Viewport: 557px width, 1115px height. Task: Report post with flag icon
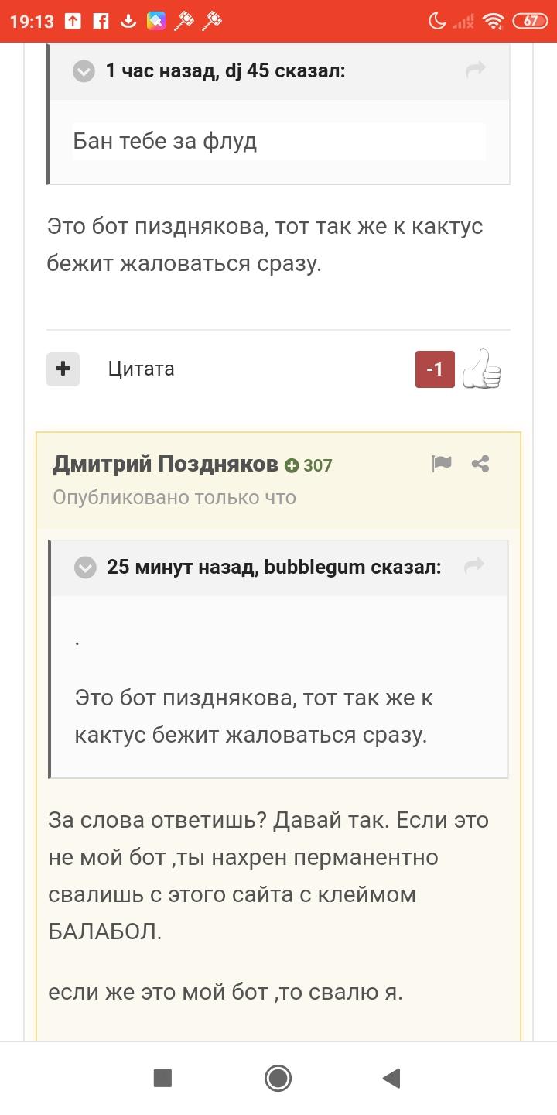(x=442, y=464)
